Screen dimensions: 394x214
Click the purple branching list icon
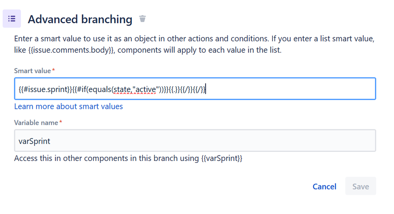tap(12, 19)
